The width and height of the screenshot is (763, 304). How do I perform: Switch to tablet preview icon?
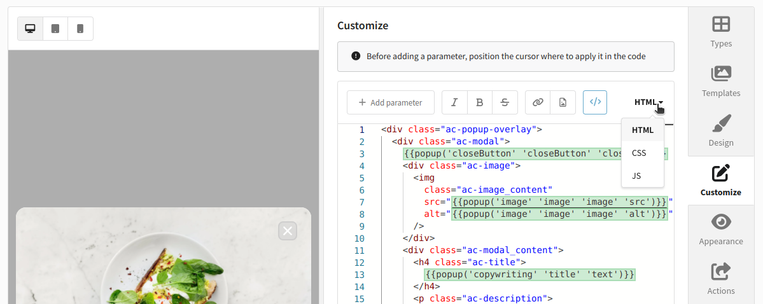pos(55,29)
